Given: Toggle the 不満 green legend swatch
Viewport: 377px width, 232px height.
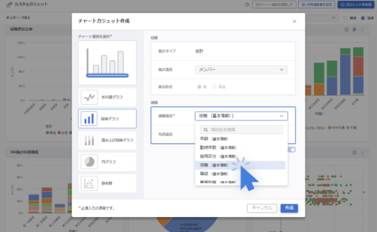Looking at the screenshot, I should [347, 128].
